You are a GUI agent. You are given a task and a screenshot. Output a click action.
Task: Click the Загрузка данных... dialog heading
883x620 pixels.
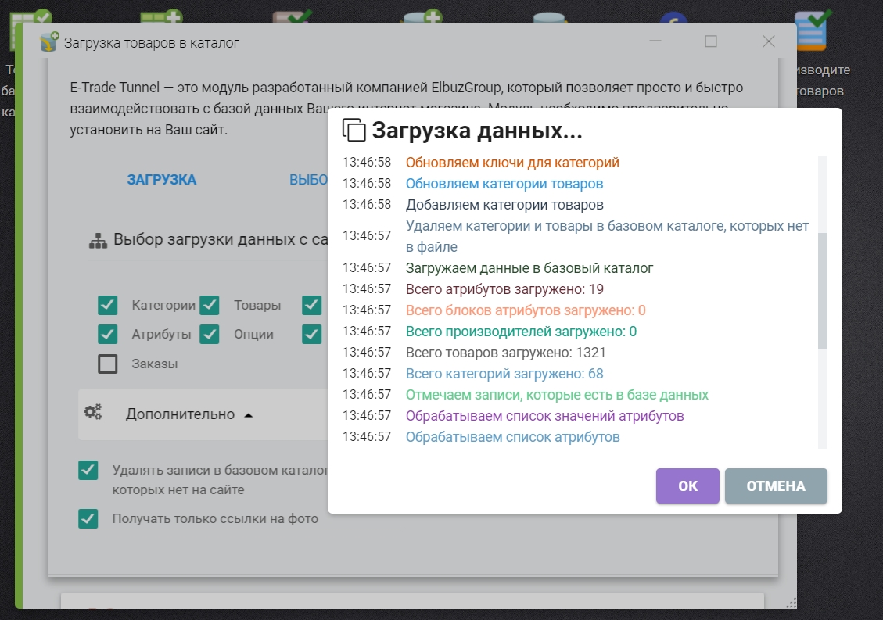click(476, 131)
